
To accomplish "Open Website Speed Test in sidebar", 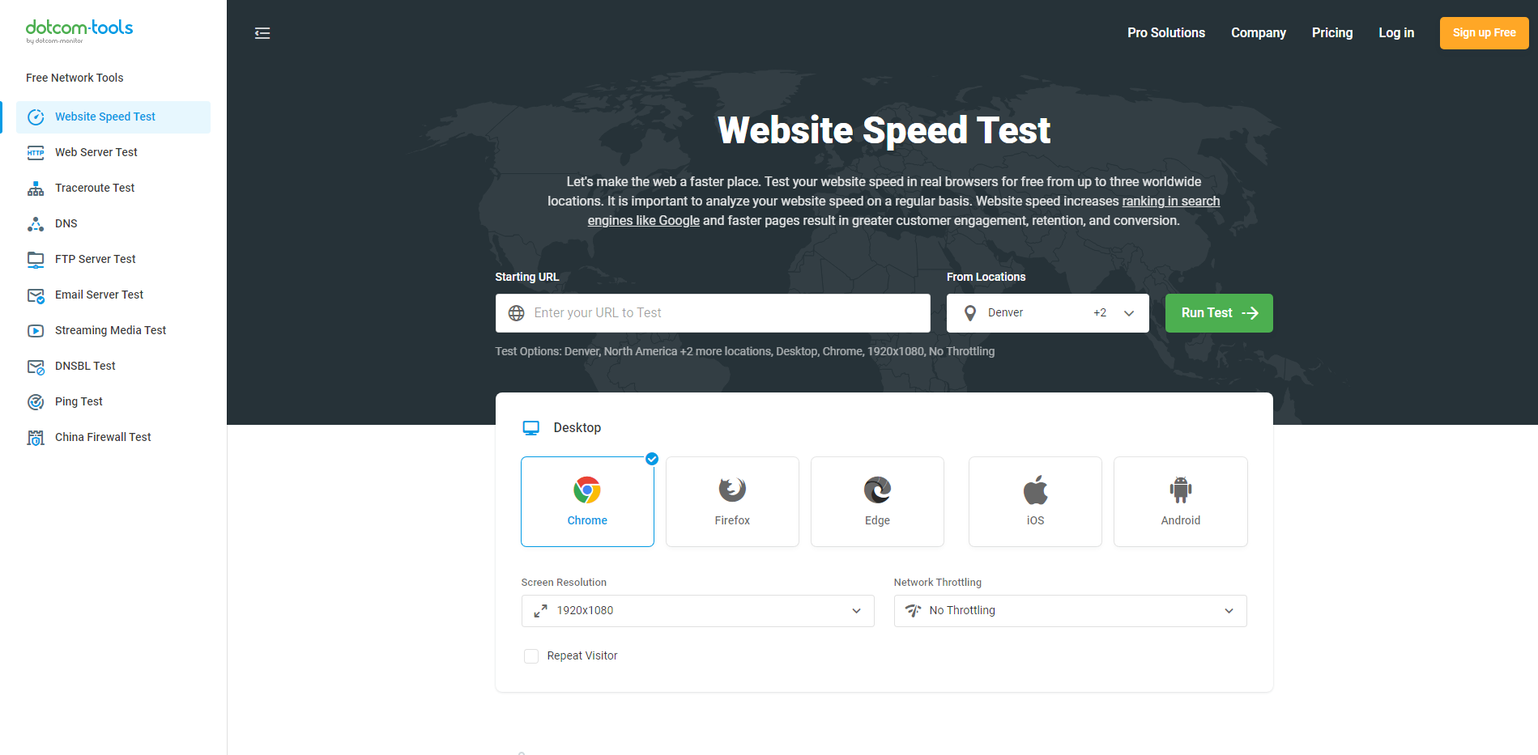I will 113,117.
